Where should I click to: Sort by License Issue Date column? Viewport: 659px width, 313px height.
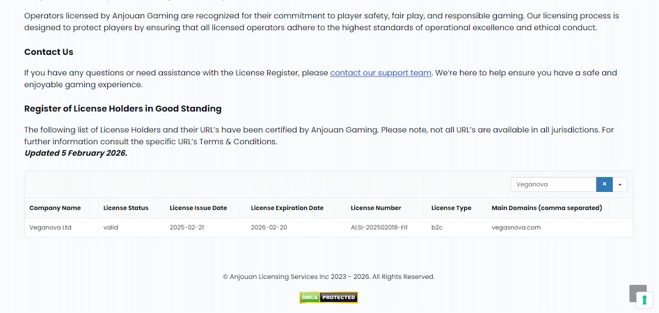[x=198, y=208]
